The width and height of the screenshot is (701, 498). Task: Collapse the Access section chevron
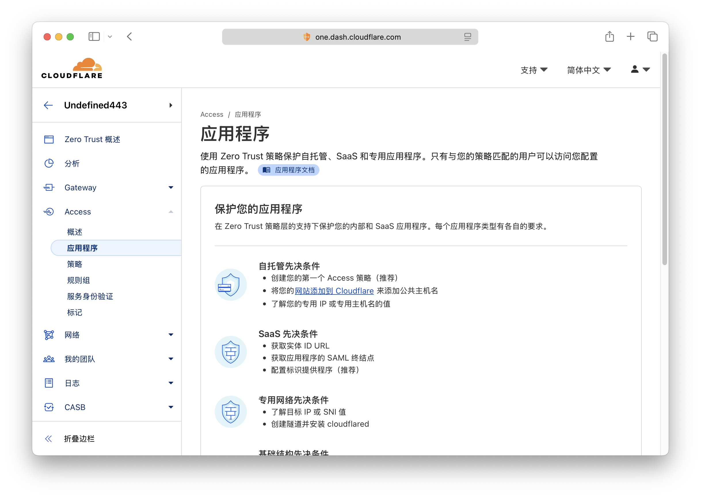171,212
